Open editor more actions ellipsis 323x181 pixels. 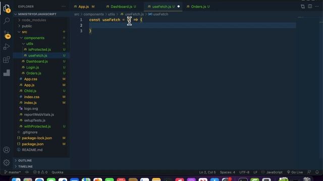317,7
